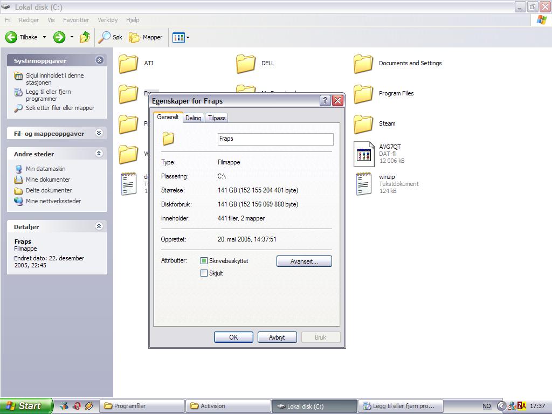Viewport: 552px width, 414px height.
Task: Collapse the Andre steder panel
Action: point(99,153)
